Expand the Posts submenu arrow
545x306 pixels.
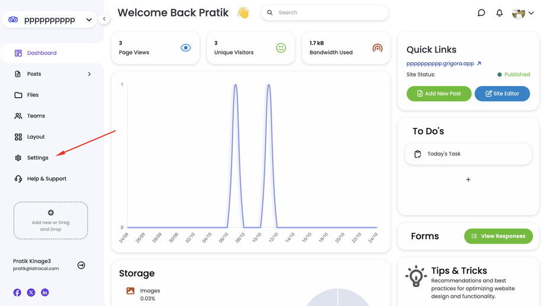(89, 74)
